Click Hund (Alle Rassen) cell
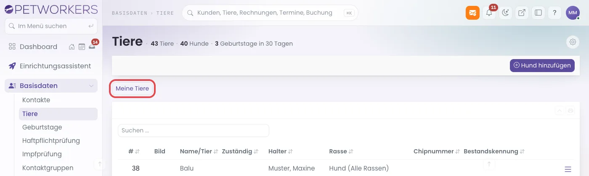This screenshot has height=176, width=589. coord(359,168)
